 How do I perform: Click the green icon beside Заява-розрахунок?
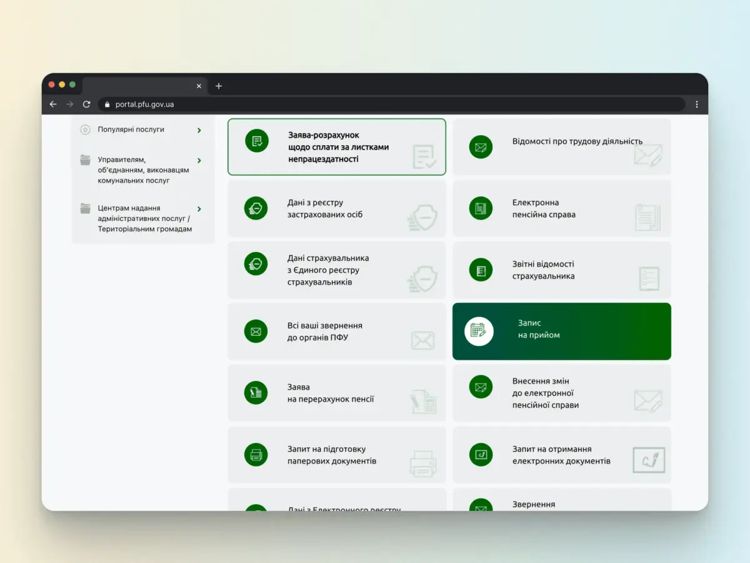256,141
